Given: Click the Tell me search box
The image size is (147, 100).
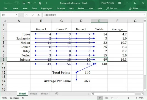Looking at the screenshot, I should coord(112,9).
